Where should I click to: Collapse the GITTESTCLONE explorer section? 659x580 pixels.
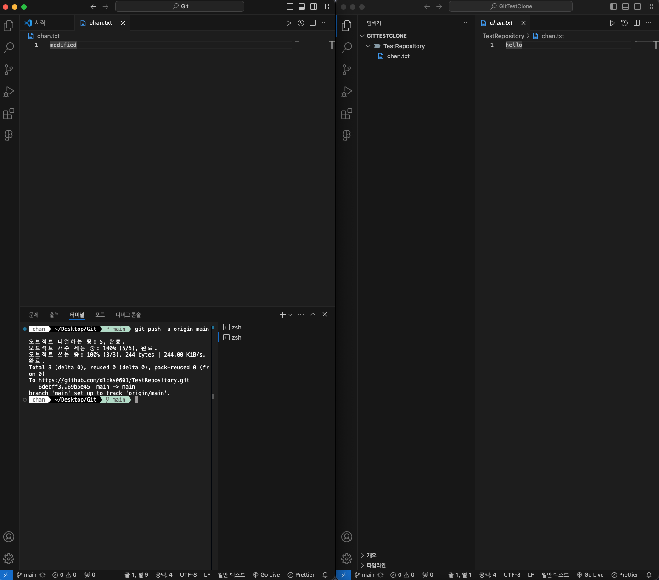coord(416,36)
